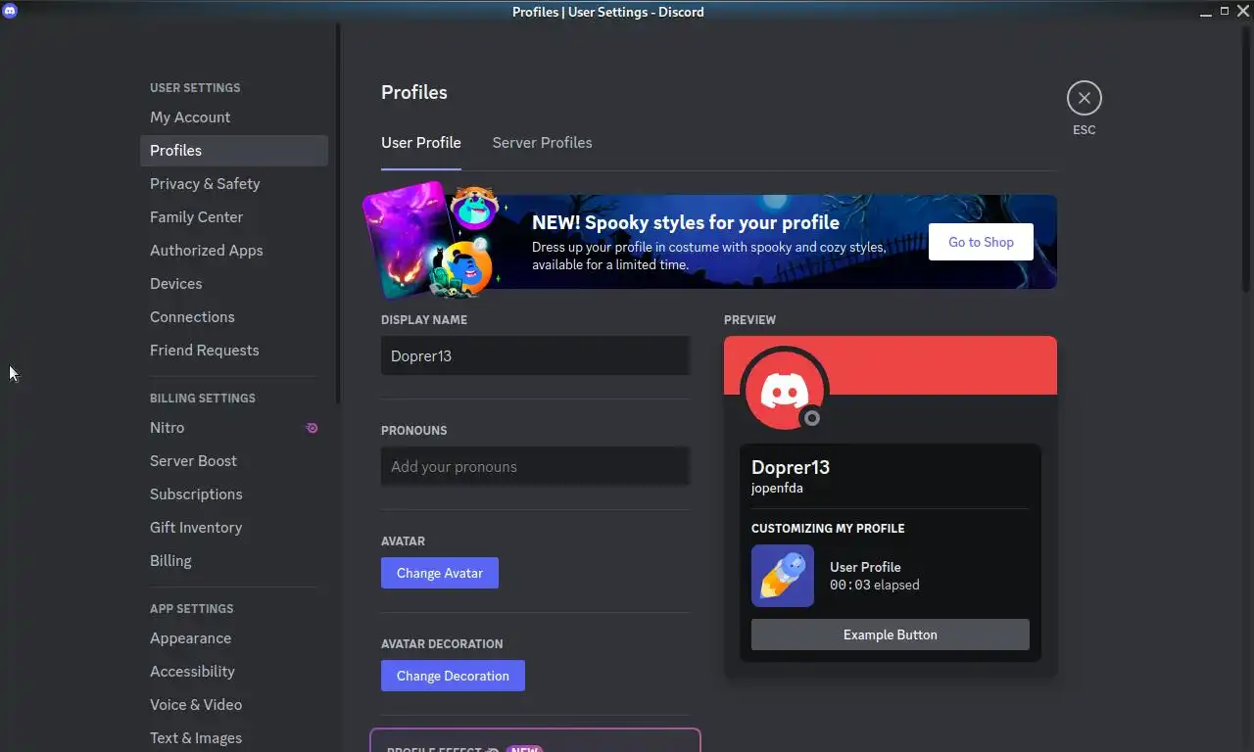Open Text & Images settings
Image resolution: width=1254 pixels, height=752 pixels.
click(233, 738)
